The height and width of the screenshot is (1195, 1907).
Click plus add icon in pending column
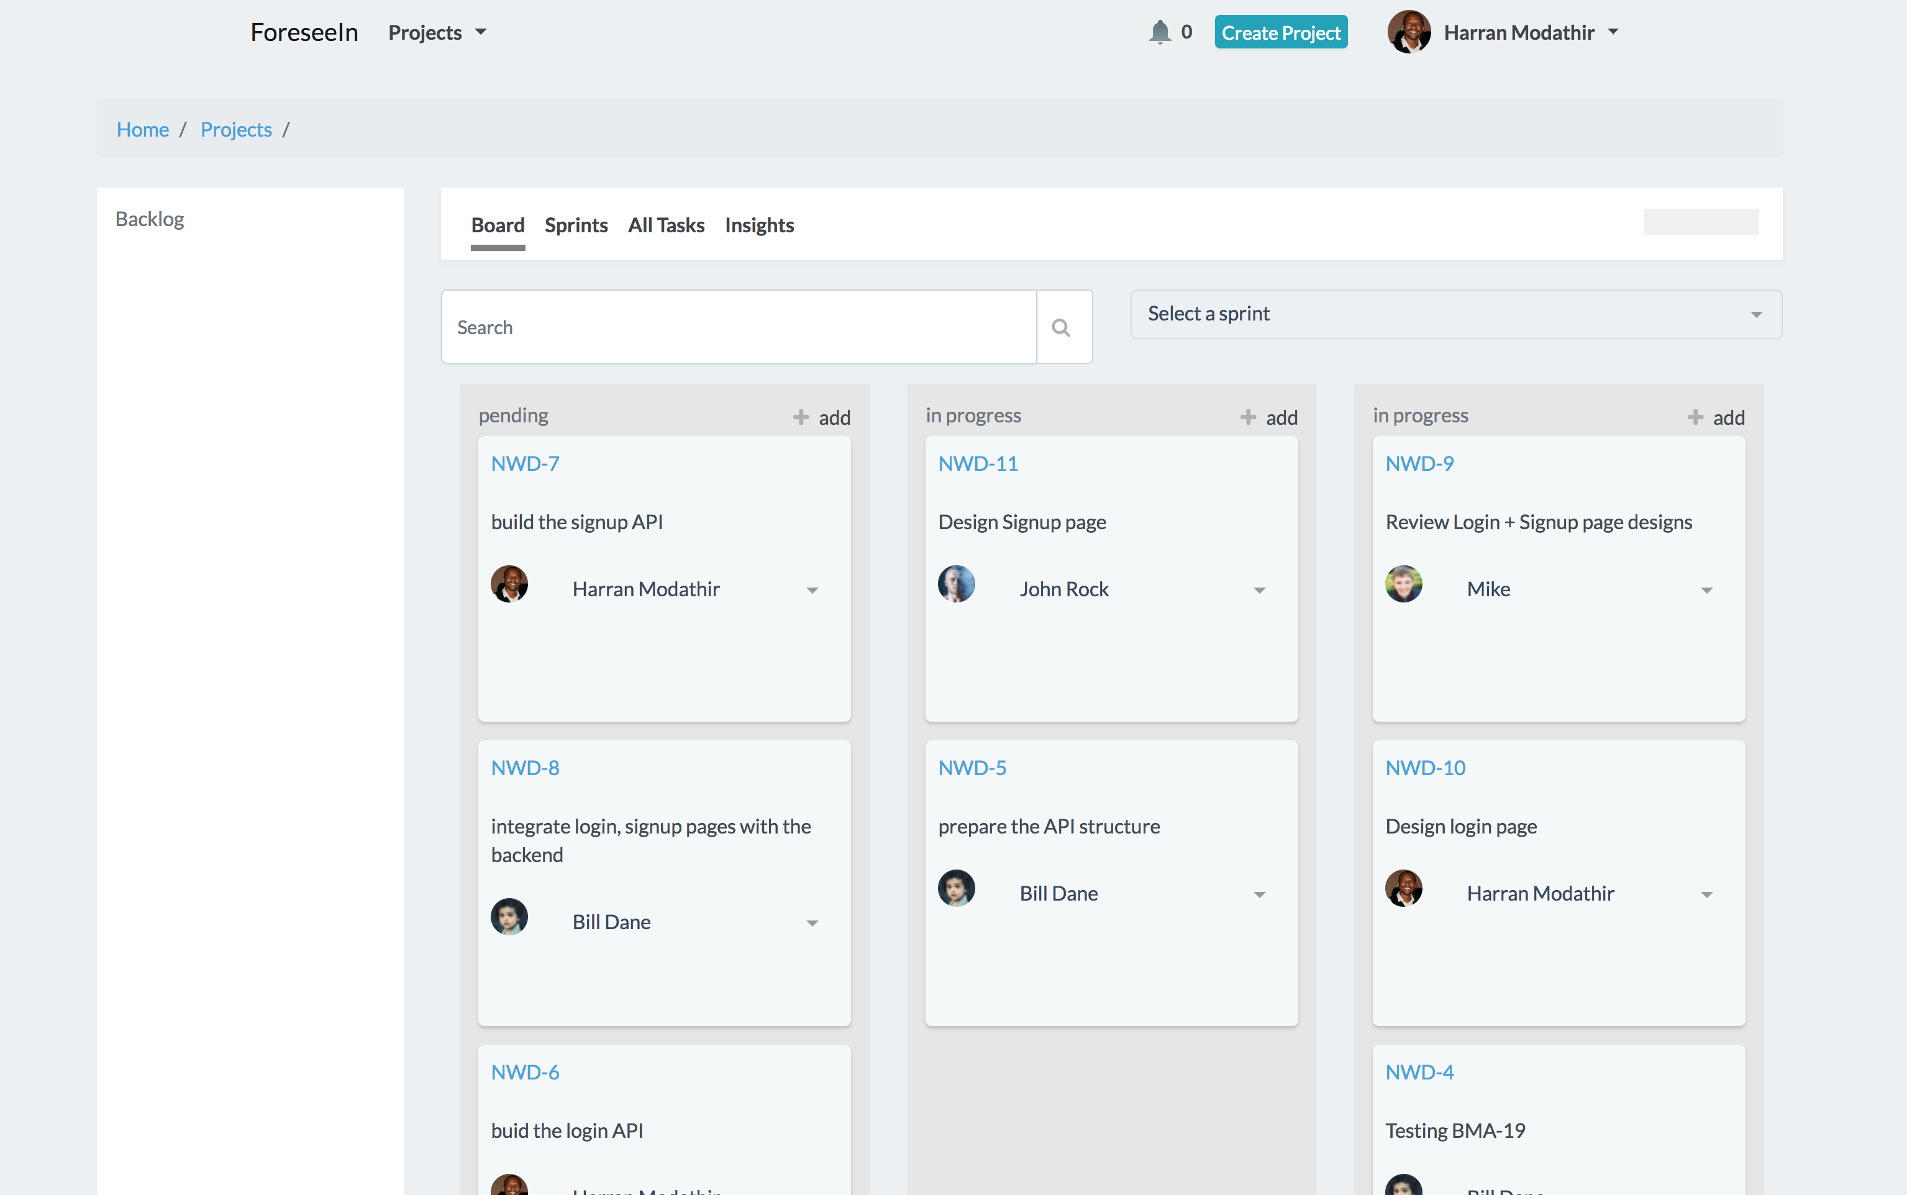[x=801, y=417]
